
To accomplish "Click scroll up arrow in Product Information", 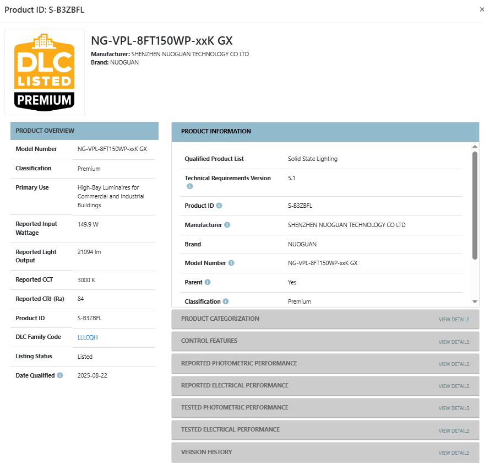I will pos(475,146).
